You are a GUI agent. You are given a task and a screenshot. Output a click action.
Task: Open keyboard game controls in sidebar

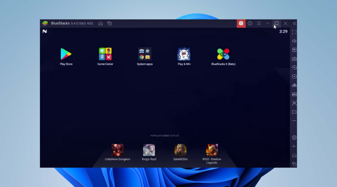(x=294, y=59)
